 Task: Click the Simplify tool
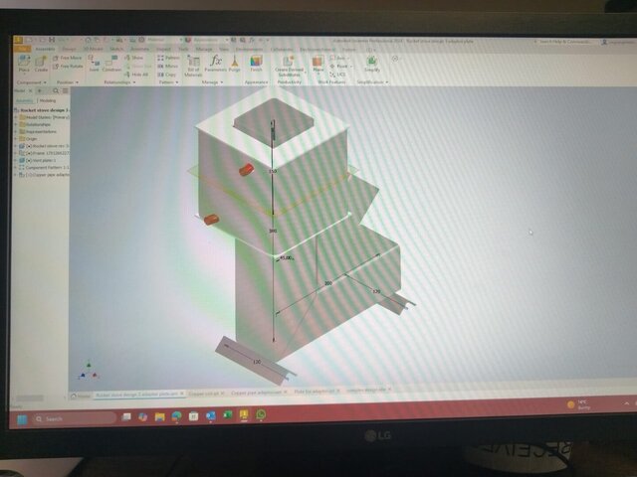pyautogui.click(x=371, y=64)
